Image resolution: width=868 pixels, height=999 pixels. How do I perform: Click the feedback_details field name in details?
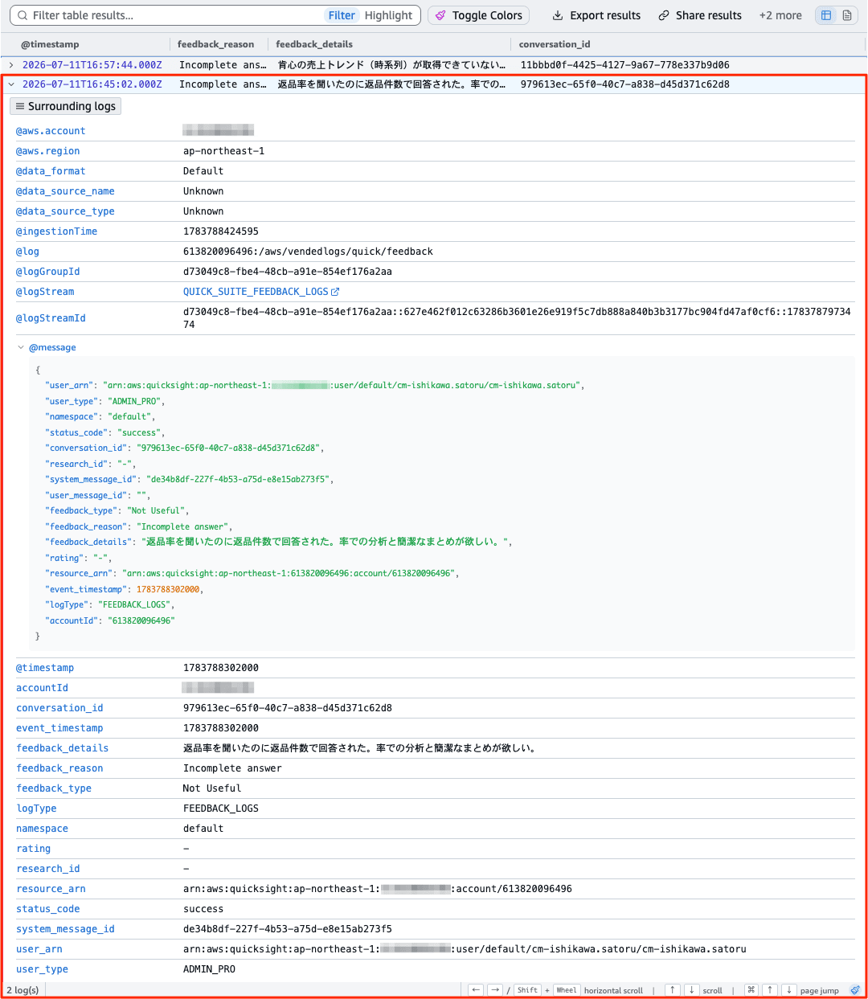[x=63, y=748]
